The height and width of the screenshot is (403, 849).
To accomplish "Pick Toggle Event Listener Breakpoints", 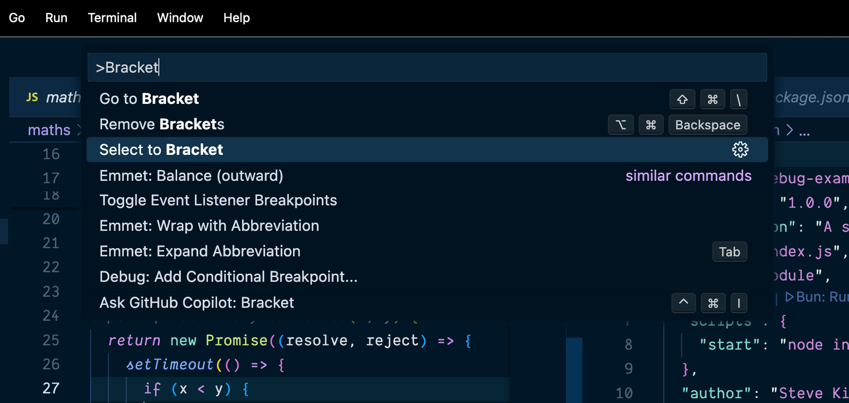I will coord(218,200).
